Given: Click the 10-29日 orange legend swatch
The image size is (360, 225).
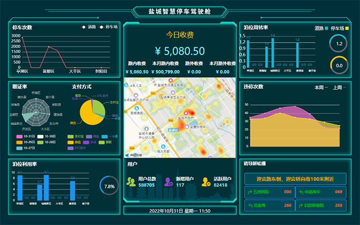Looking at the screenshot, I should pyautogui.click(x=20, y=142).
